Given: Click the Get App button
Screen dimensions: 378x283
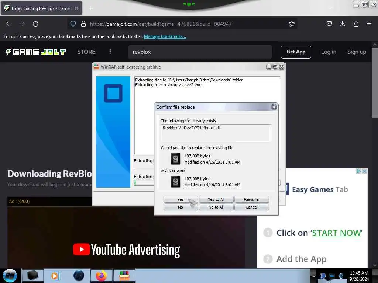Looking at the screenshot, I should pyautogui.click(x=296, y=52).
